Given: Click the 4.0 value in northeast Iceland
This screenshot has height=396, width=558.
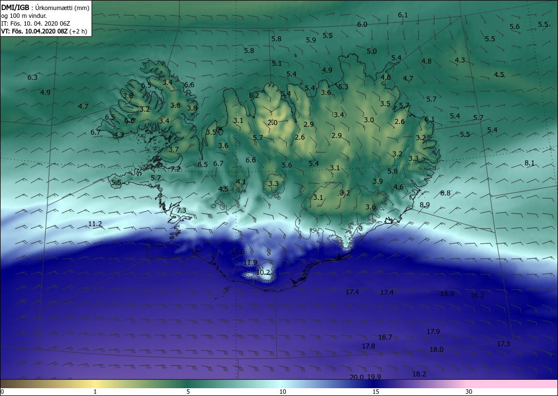Looking at the screenshot, I should tap(386, 78).
